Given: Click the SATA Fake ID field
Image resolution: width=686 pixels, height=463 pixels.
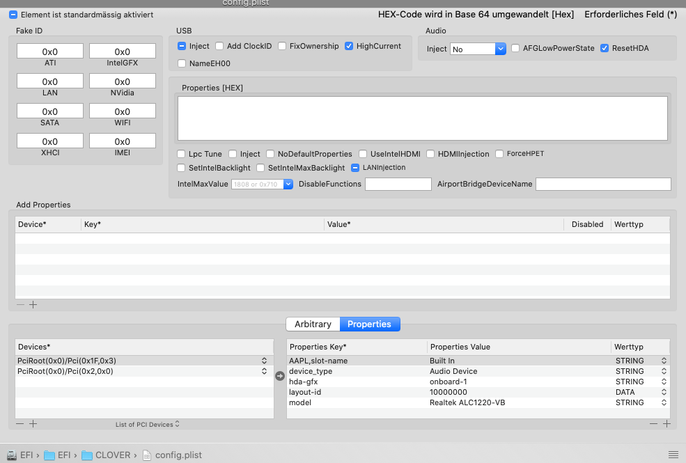Looking at the screenshot, I should point(50,111).
